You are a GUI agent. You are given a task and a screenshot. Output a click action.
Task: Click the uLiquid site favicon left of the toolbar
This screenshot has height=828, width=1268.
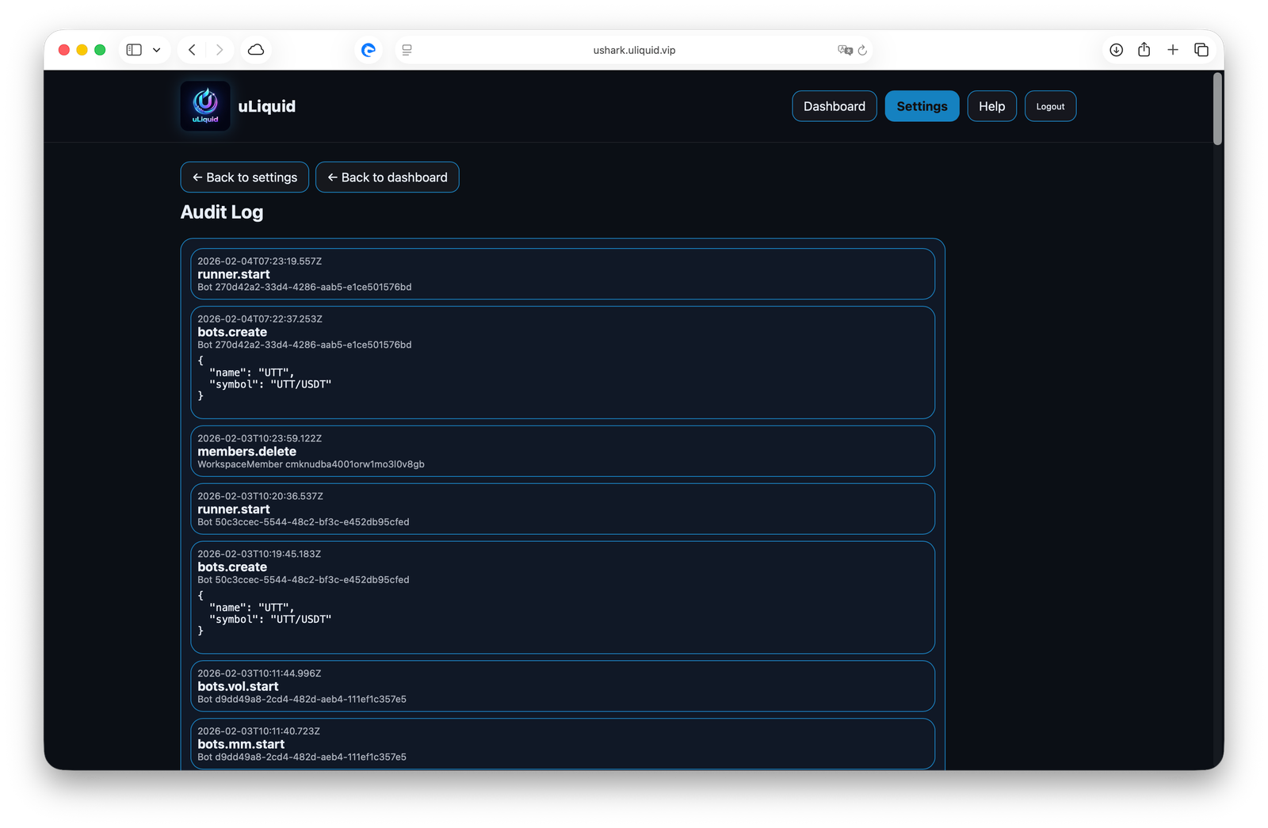[368, 49]
